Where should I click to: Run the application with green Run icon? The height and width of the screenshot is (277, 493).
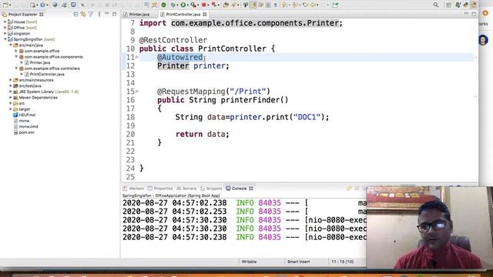tap(183, 5)
